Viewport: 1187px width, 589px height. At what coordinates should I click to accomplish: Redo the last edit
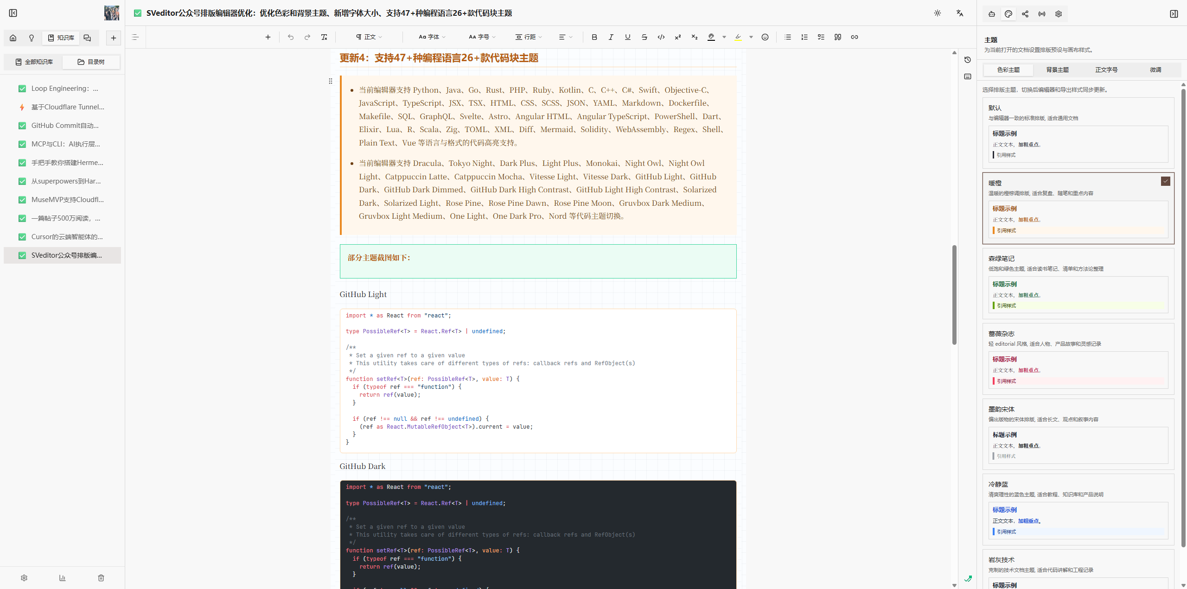point(307,37)
